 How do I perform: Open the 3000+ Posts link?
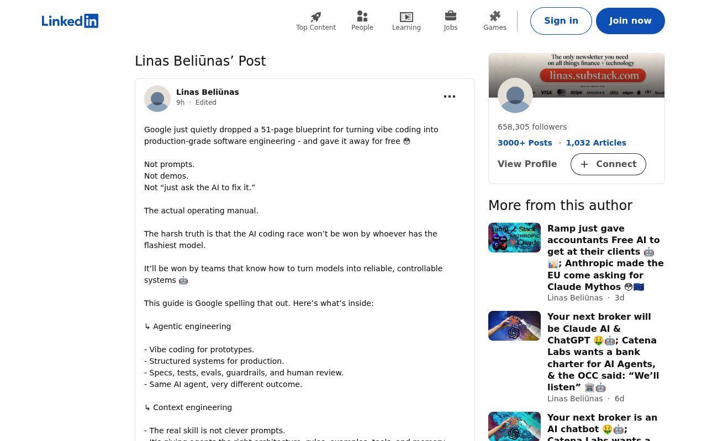(x=525, y=143)
